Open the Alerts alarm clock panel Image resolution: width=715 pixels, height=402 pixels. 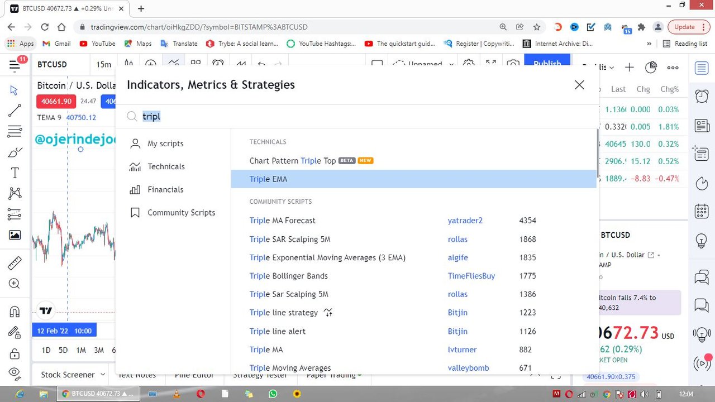tap(702, 96)
